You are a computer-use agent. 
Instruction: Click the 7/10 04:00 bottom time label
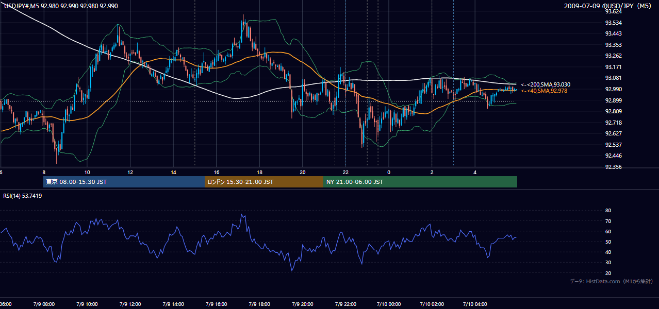coord(475,304)
